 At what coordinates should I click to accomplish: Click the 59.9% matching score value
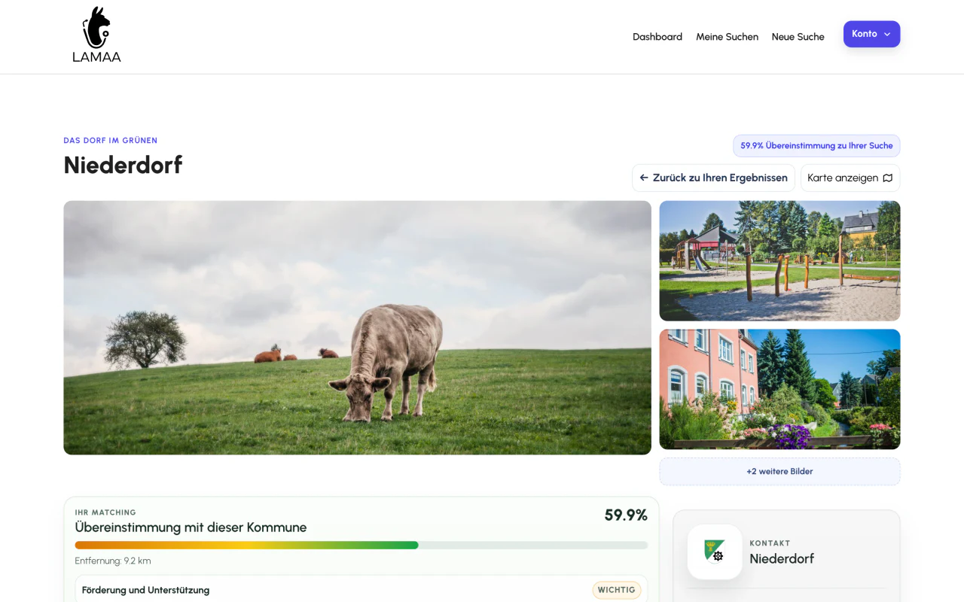tap(626, 515)
